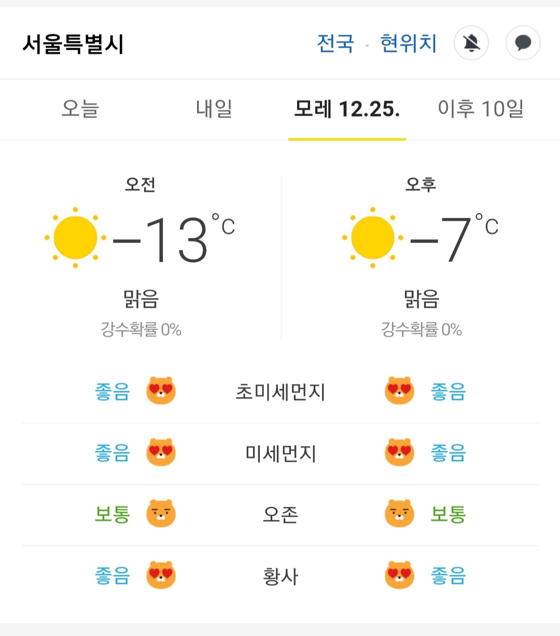Viewport: 560px width, 636px height.
Task: Select the 모레 12.25. tab
Action: 346,109
